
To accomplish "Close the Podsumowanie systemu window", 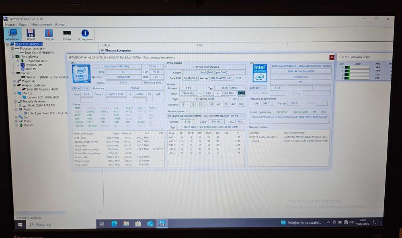I will coord(332,57).
